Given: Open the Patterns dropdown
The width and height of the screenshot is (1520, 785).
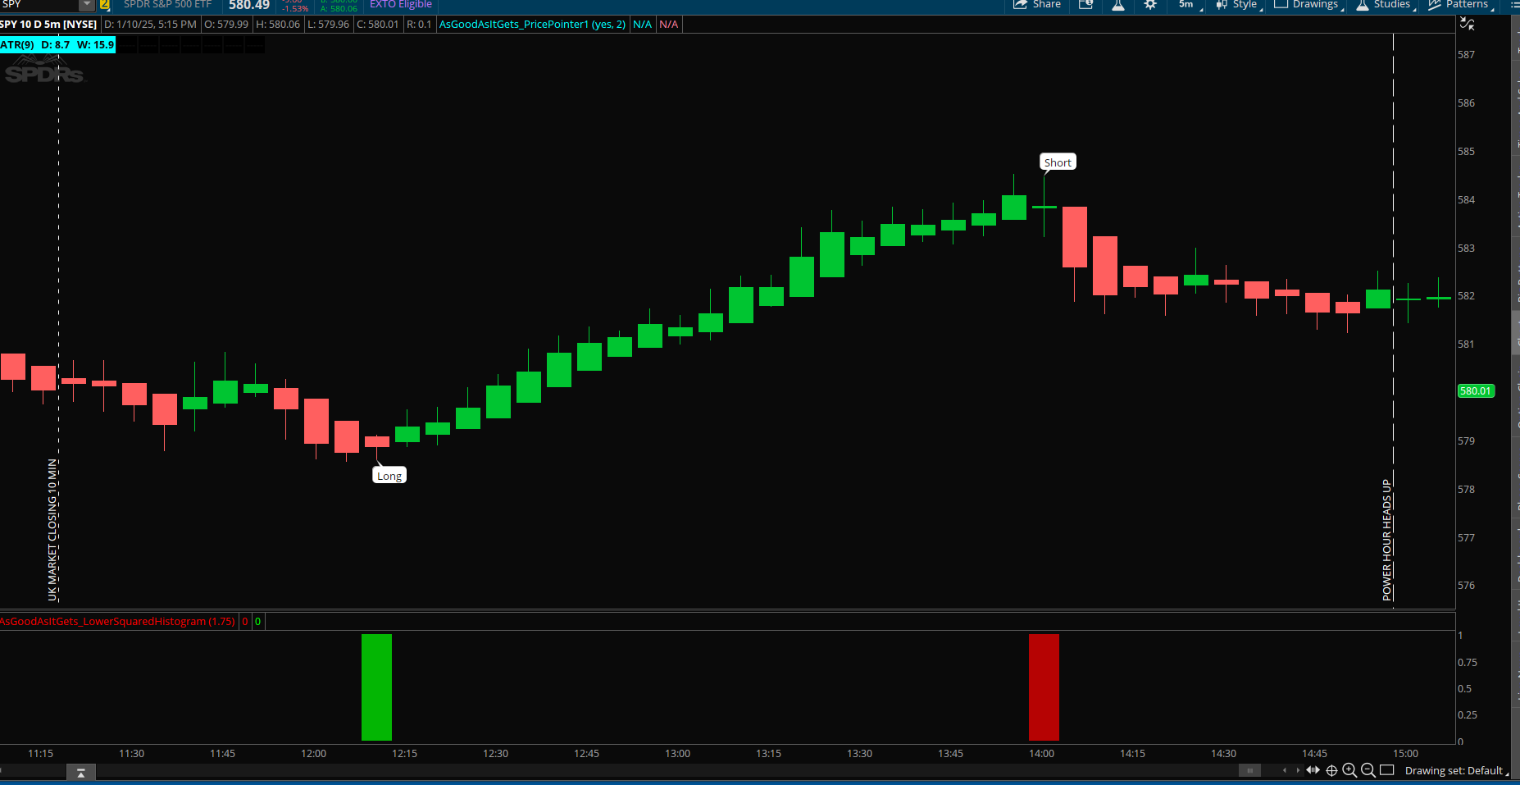Looking at the screenshot, I should pos(1459,5).
